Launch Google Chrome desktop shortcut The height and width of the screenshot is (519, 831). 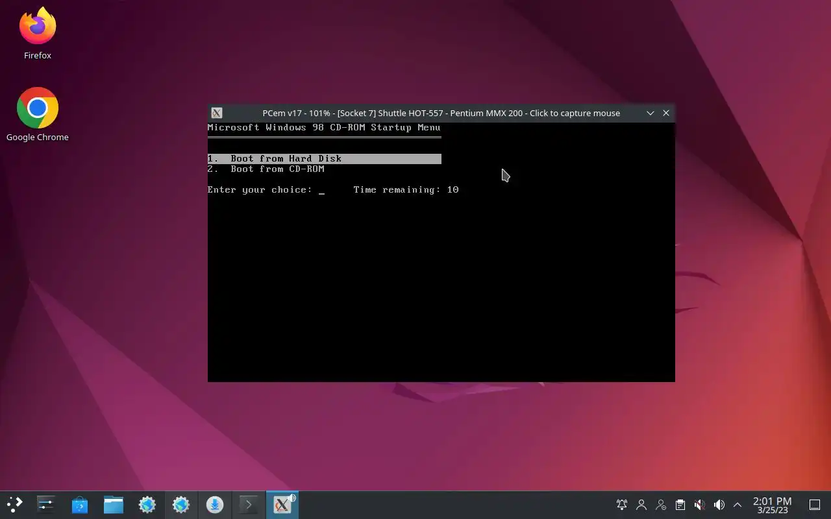(x=38, y=115)
